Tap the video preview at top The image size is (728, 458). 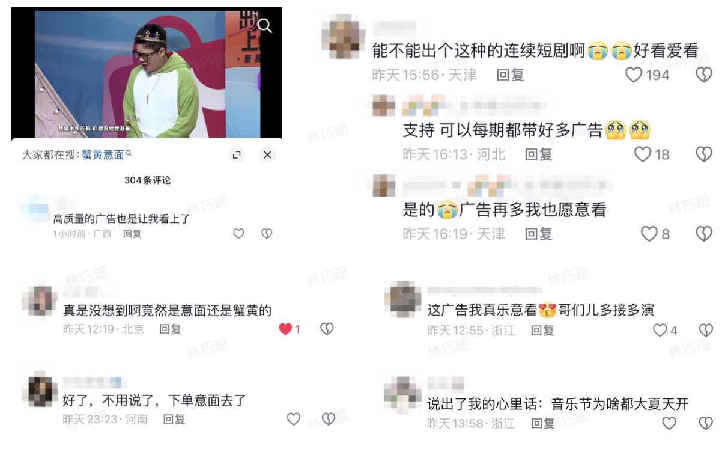point(147,73)
